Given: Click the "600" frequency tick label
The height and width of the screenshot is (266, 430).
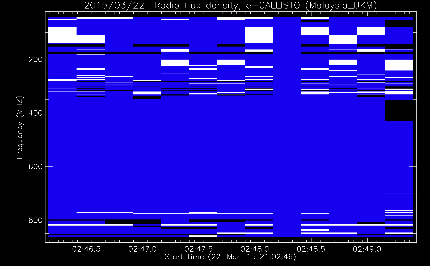Looking at the screenshot, I should [x=36, y=167].
